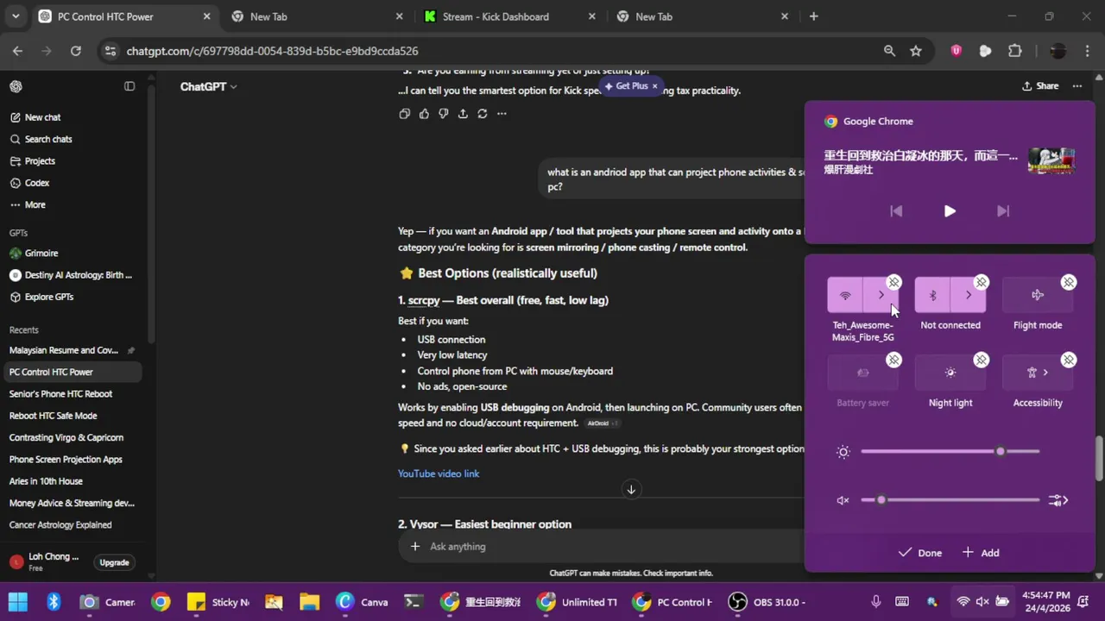
Task: Toggle Bluetooth in quick settings
Action: click(x=932, y=295)
